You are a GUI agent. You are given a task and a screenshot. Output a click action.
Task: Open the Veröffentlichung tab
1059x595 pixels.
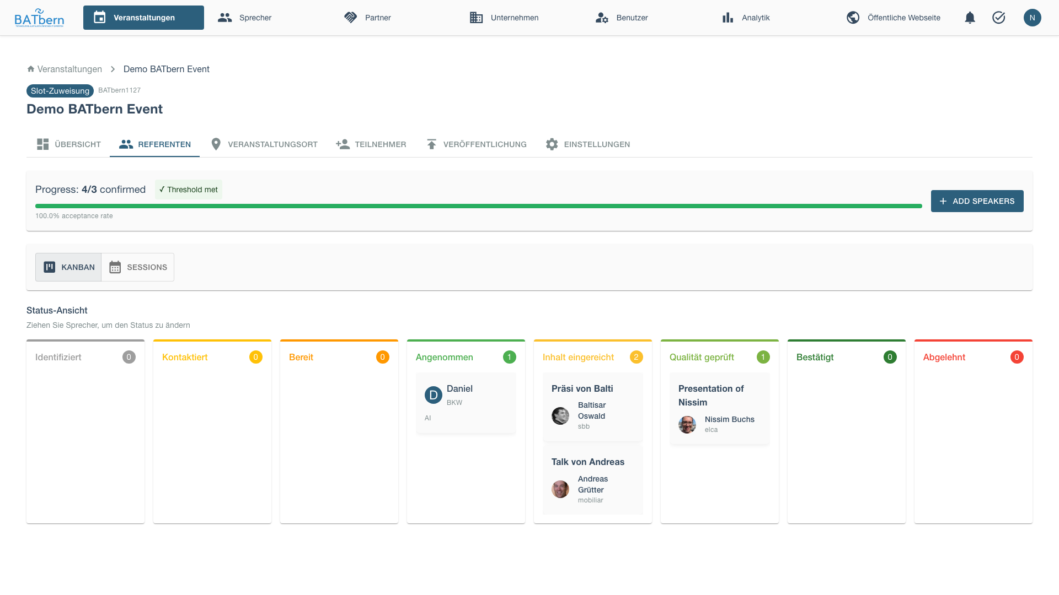(x=476, y=144)
